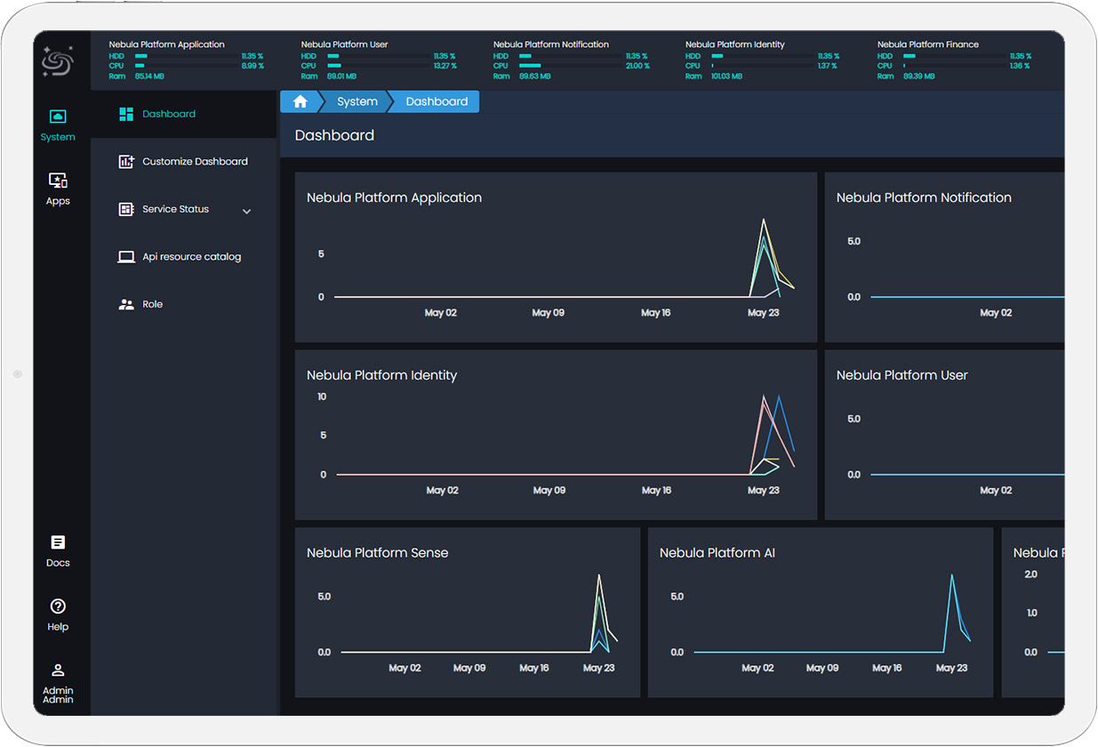
Task: Click Nebula Platform Application CPU usage bar
Action: click(x=186, y=66)
